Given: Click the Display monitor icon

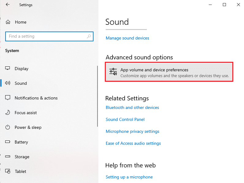Looking at the screenshot, I should pyautogui.click(x=8, y=69).
